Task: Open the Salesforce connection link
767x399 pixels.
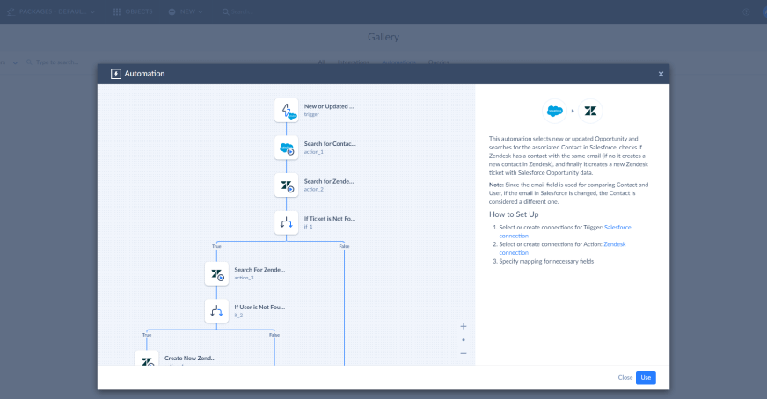Action: (565, 231)
